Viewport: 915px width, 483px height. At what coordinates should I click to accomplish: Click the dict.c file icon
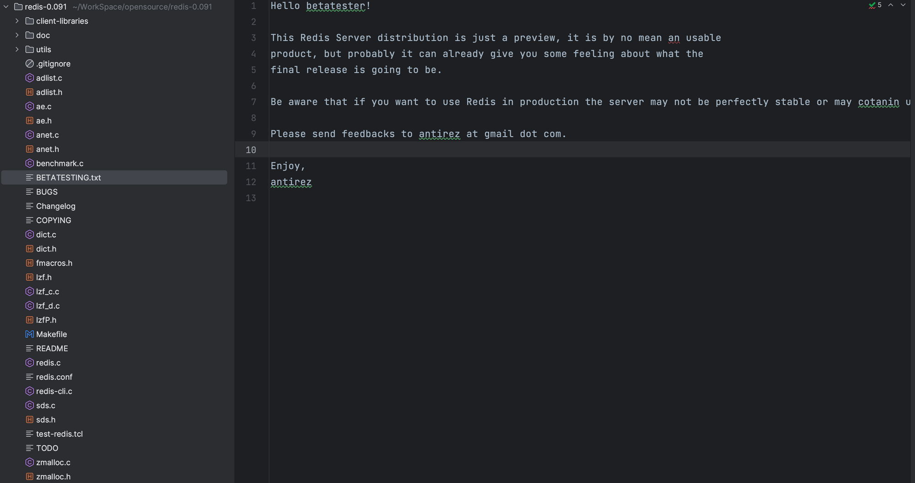coord(30,235)
